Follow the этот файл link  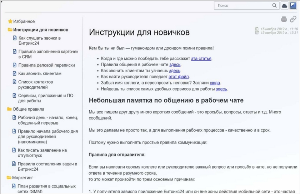[179, 77]
